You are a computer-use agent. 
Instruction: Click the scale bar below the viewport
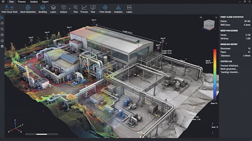point(42,134)
